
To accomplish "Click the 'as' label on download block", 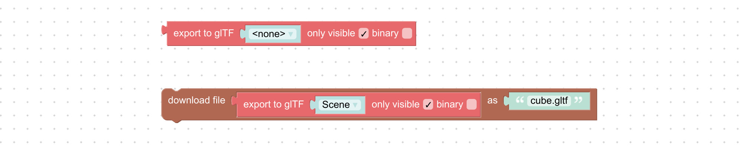I will point(492,100).
